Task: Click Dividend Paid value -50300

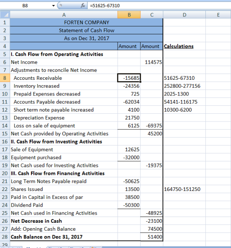Action: point(131,205)
